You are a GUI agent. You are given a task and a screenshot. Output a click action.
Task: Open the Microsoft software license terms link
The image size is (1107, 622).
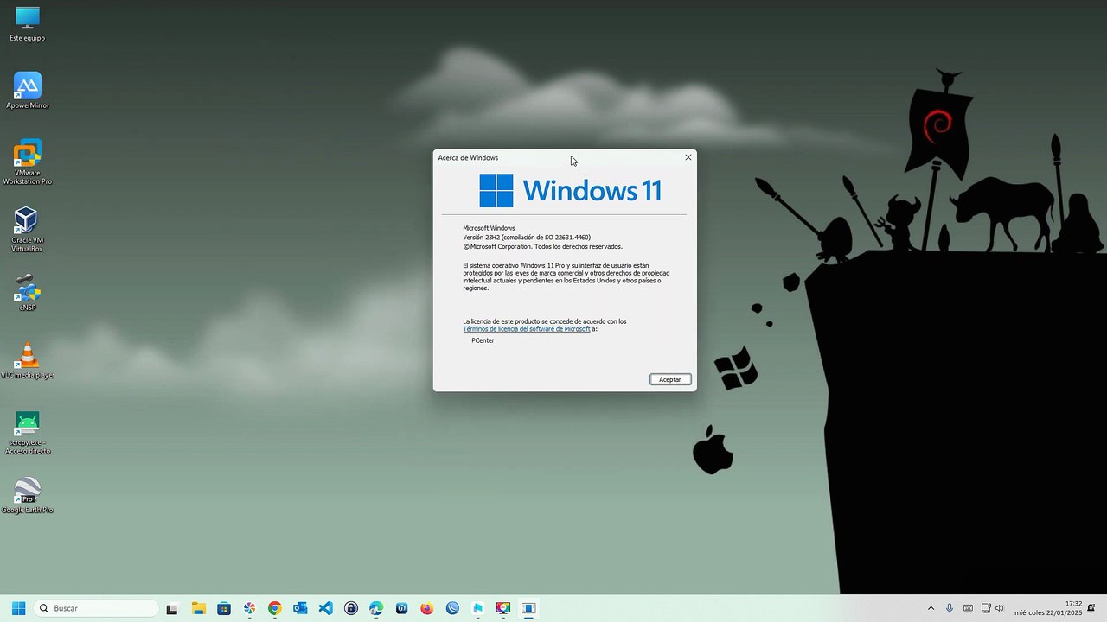(527, 329)
